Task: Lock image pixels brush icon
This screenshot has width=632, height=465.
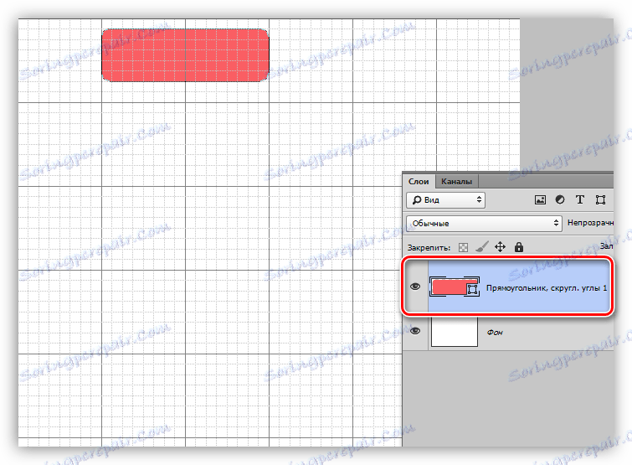Action: coord(481,247)
